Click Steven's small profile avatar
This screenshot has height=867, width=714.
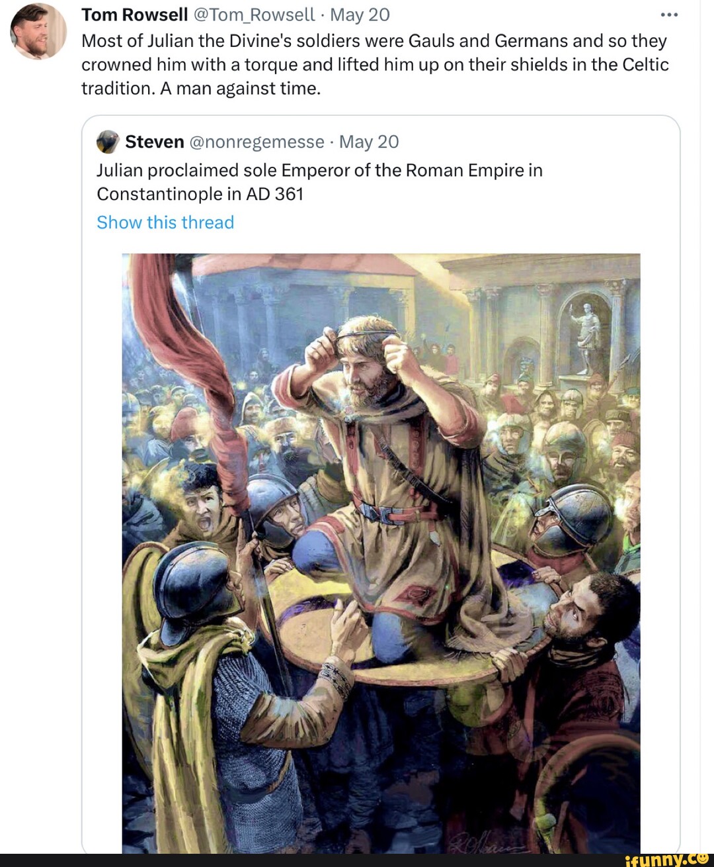pos(106,140)
